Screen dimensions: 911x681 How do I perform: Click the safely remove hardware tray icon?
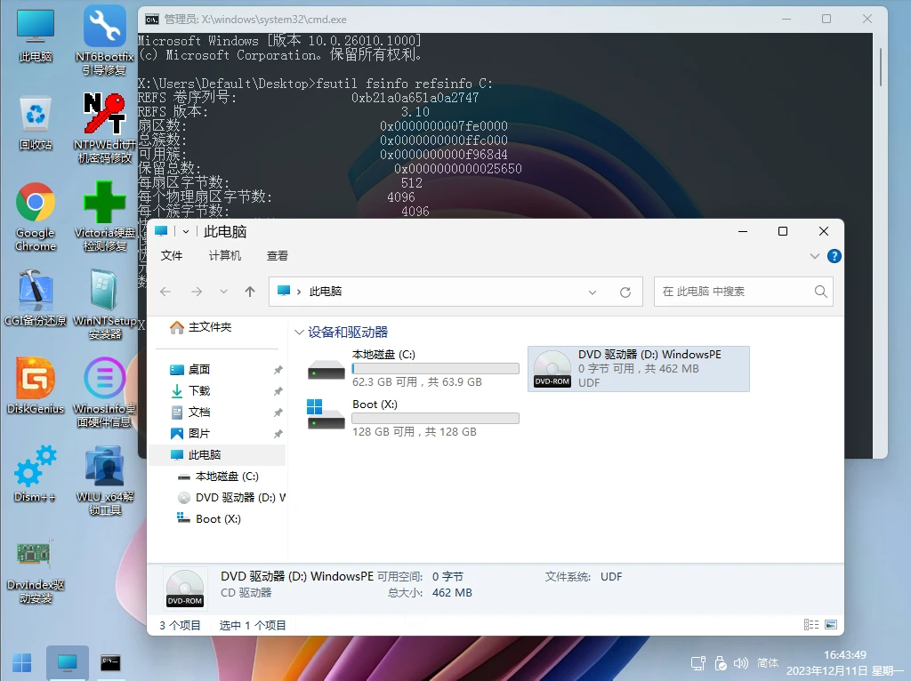point(721,663)
